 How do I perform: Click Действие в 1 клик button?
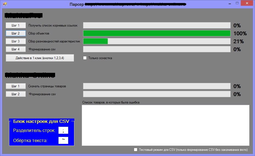tap(40, 58)
